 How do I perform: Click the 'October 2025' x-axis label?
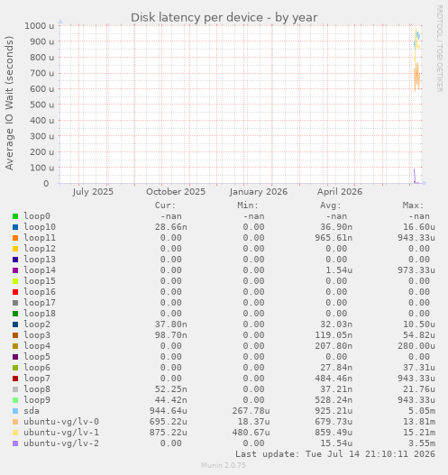tap(176, 192)
